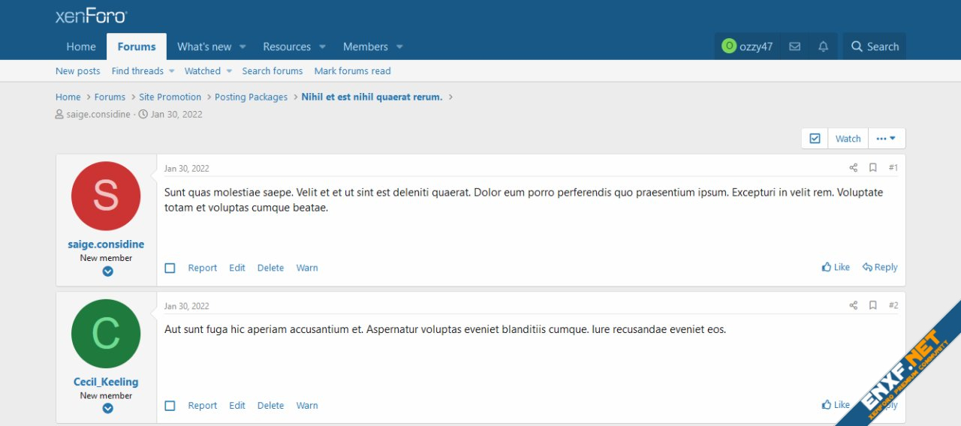Open Posting Packages breadcrumb link
961x426 pixels.
[x=251, y=97]
